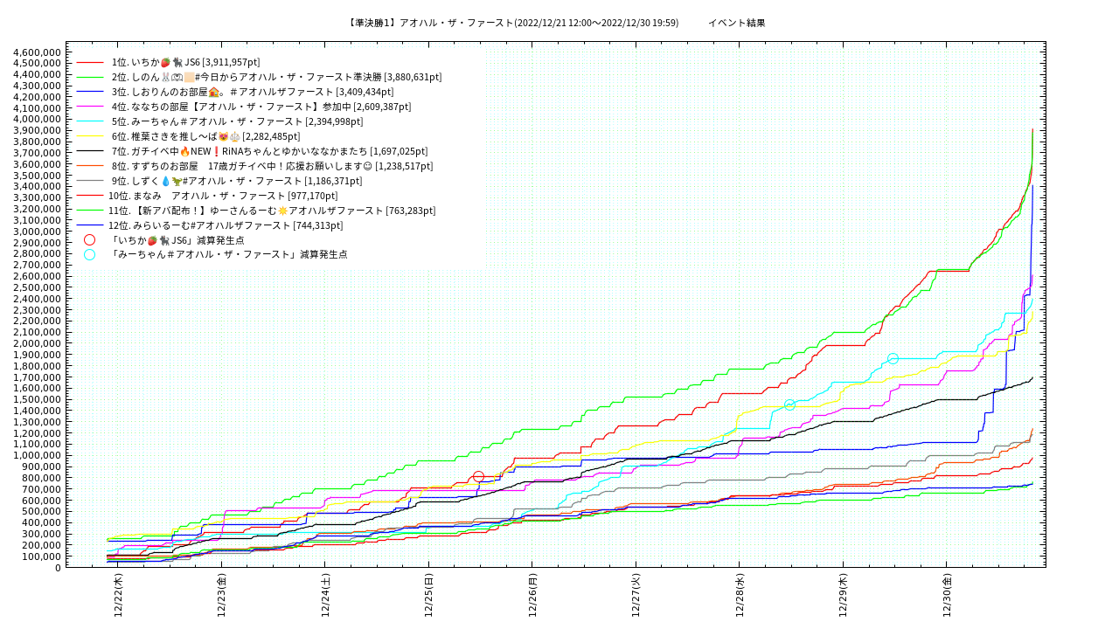Click the y-axis origin label 0

coord(59,568)
